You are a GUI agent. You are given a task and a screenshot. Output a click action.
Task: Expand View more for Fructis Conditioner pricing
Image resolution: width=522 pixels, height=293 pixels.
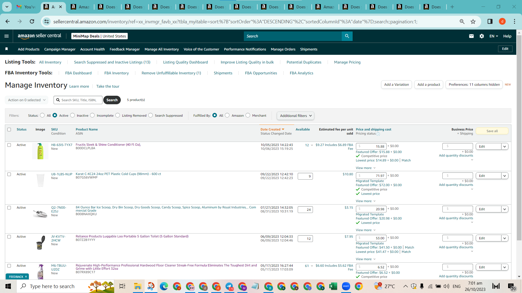366,168
